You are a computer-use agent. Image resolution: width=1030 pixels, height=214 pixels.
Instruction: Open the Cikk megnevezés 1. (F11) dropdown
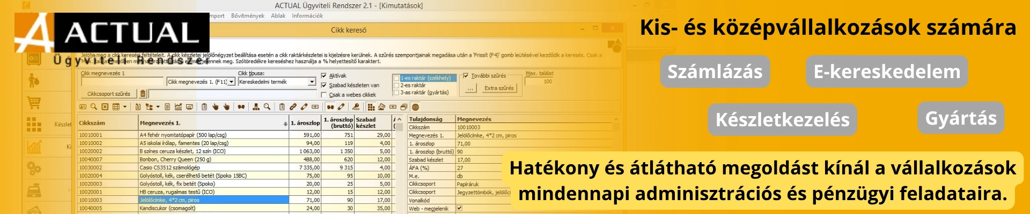point(232,82)
